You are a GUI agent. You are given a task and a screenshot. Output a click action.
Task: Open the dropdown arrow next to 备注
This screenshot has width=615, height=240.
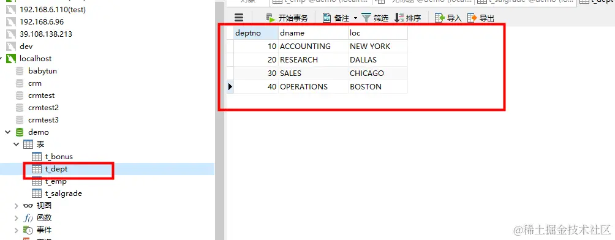pos(355,18)
